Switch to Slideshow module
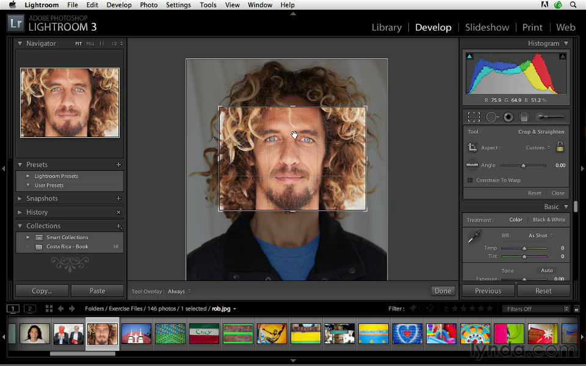586x366 pixels. (487, 27)
